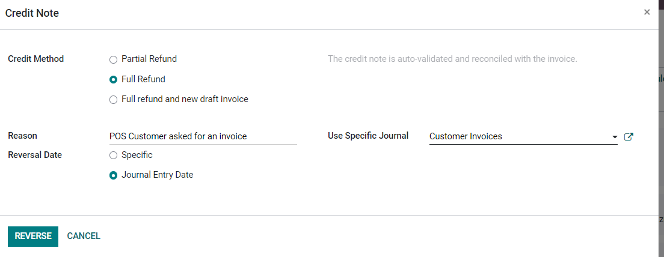Expand the journal dropdown arrow
This screenshot has width=664, height=257.
point(615,137)
